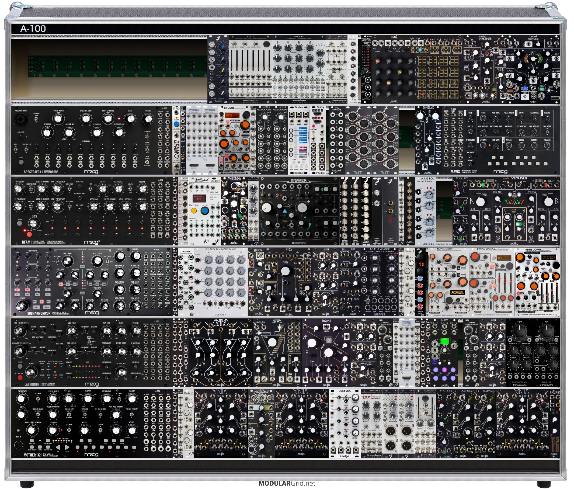Click the blue encoder on Pamela's PRO Workout
The width and height of the screenshot is (574, 489).
(205, 211)
